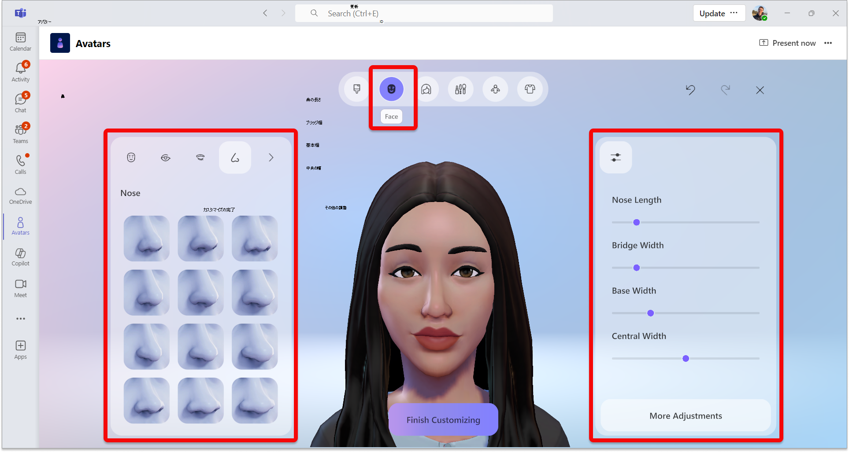Show next face sub-categories chevron
Screen dimensions: 849x452
[271, 158]
